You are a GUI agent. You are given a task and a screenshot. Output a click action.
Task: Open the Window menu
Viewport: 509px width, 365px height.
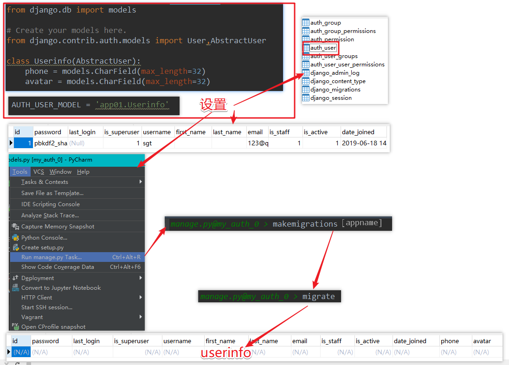60,172
